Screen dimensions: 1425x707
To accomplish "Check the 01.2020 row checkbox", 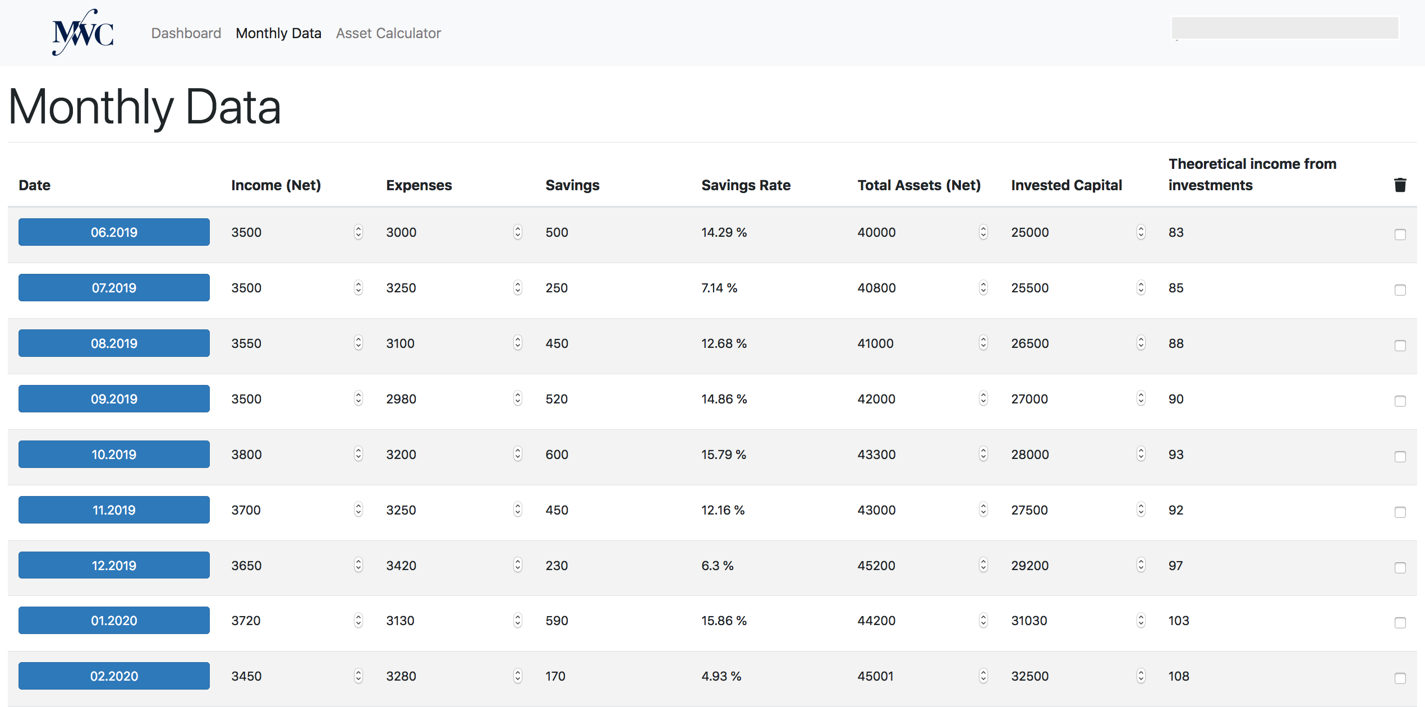I will [1400, 622].
